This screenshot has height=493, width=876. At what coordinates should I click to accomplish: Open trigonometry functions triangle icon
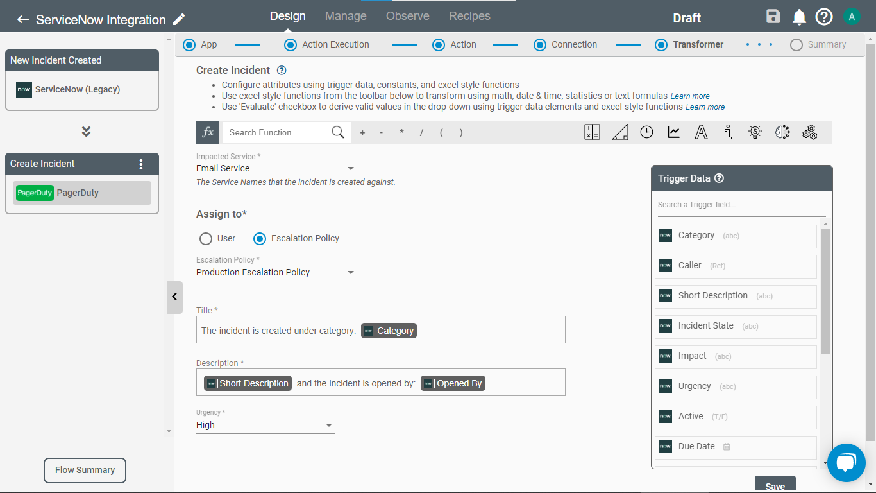619,132
